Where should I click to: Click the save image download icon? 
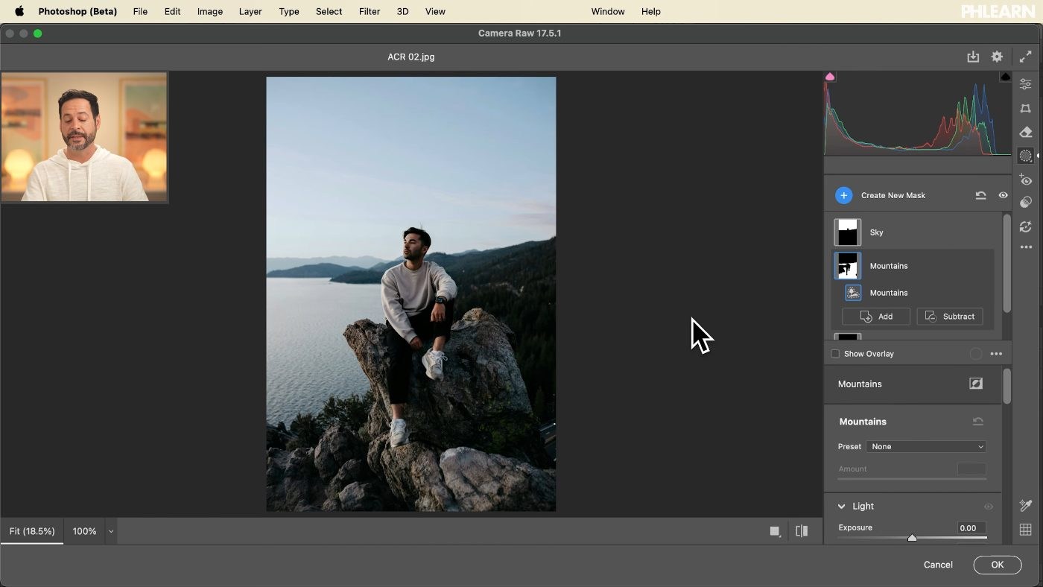(973, 57)
